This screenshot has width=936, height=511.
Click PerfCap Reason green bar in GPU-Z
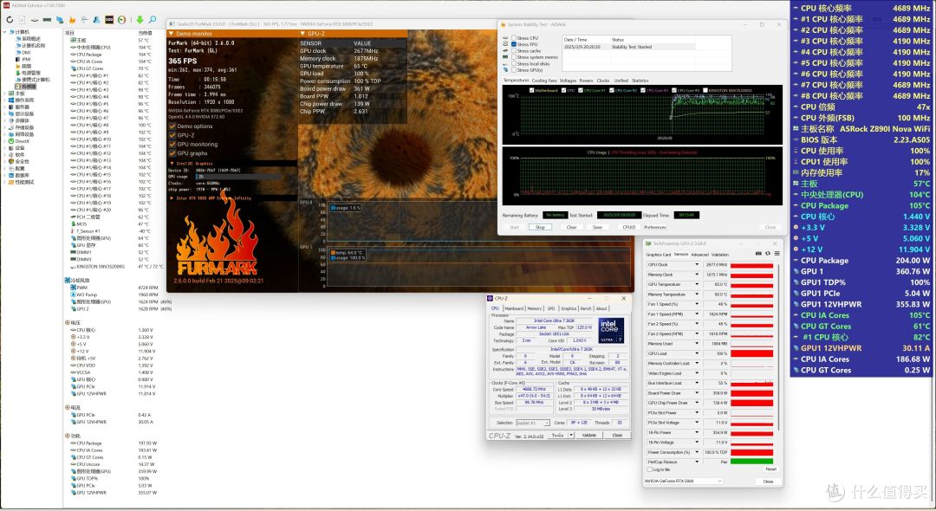[x=751, y=462]
